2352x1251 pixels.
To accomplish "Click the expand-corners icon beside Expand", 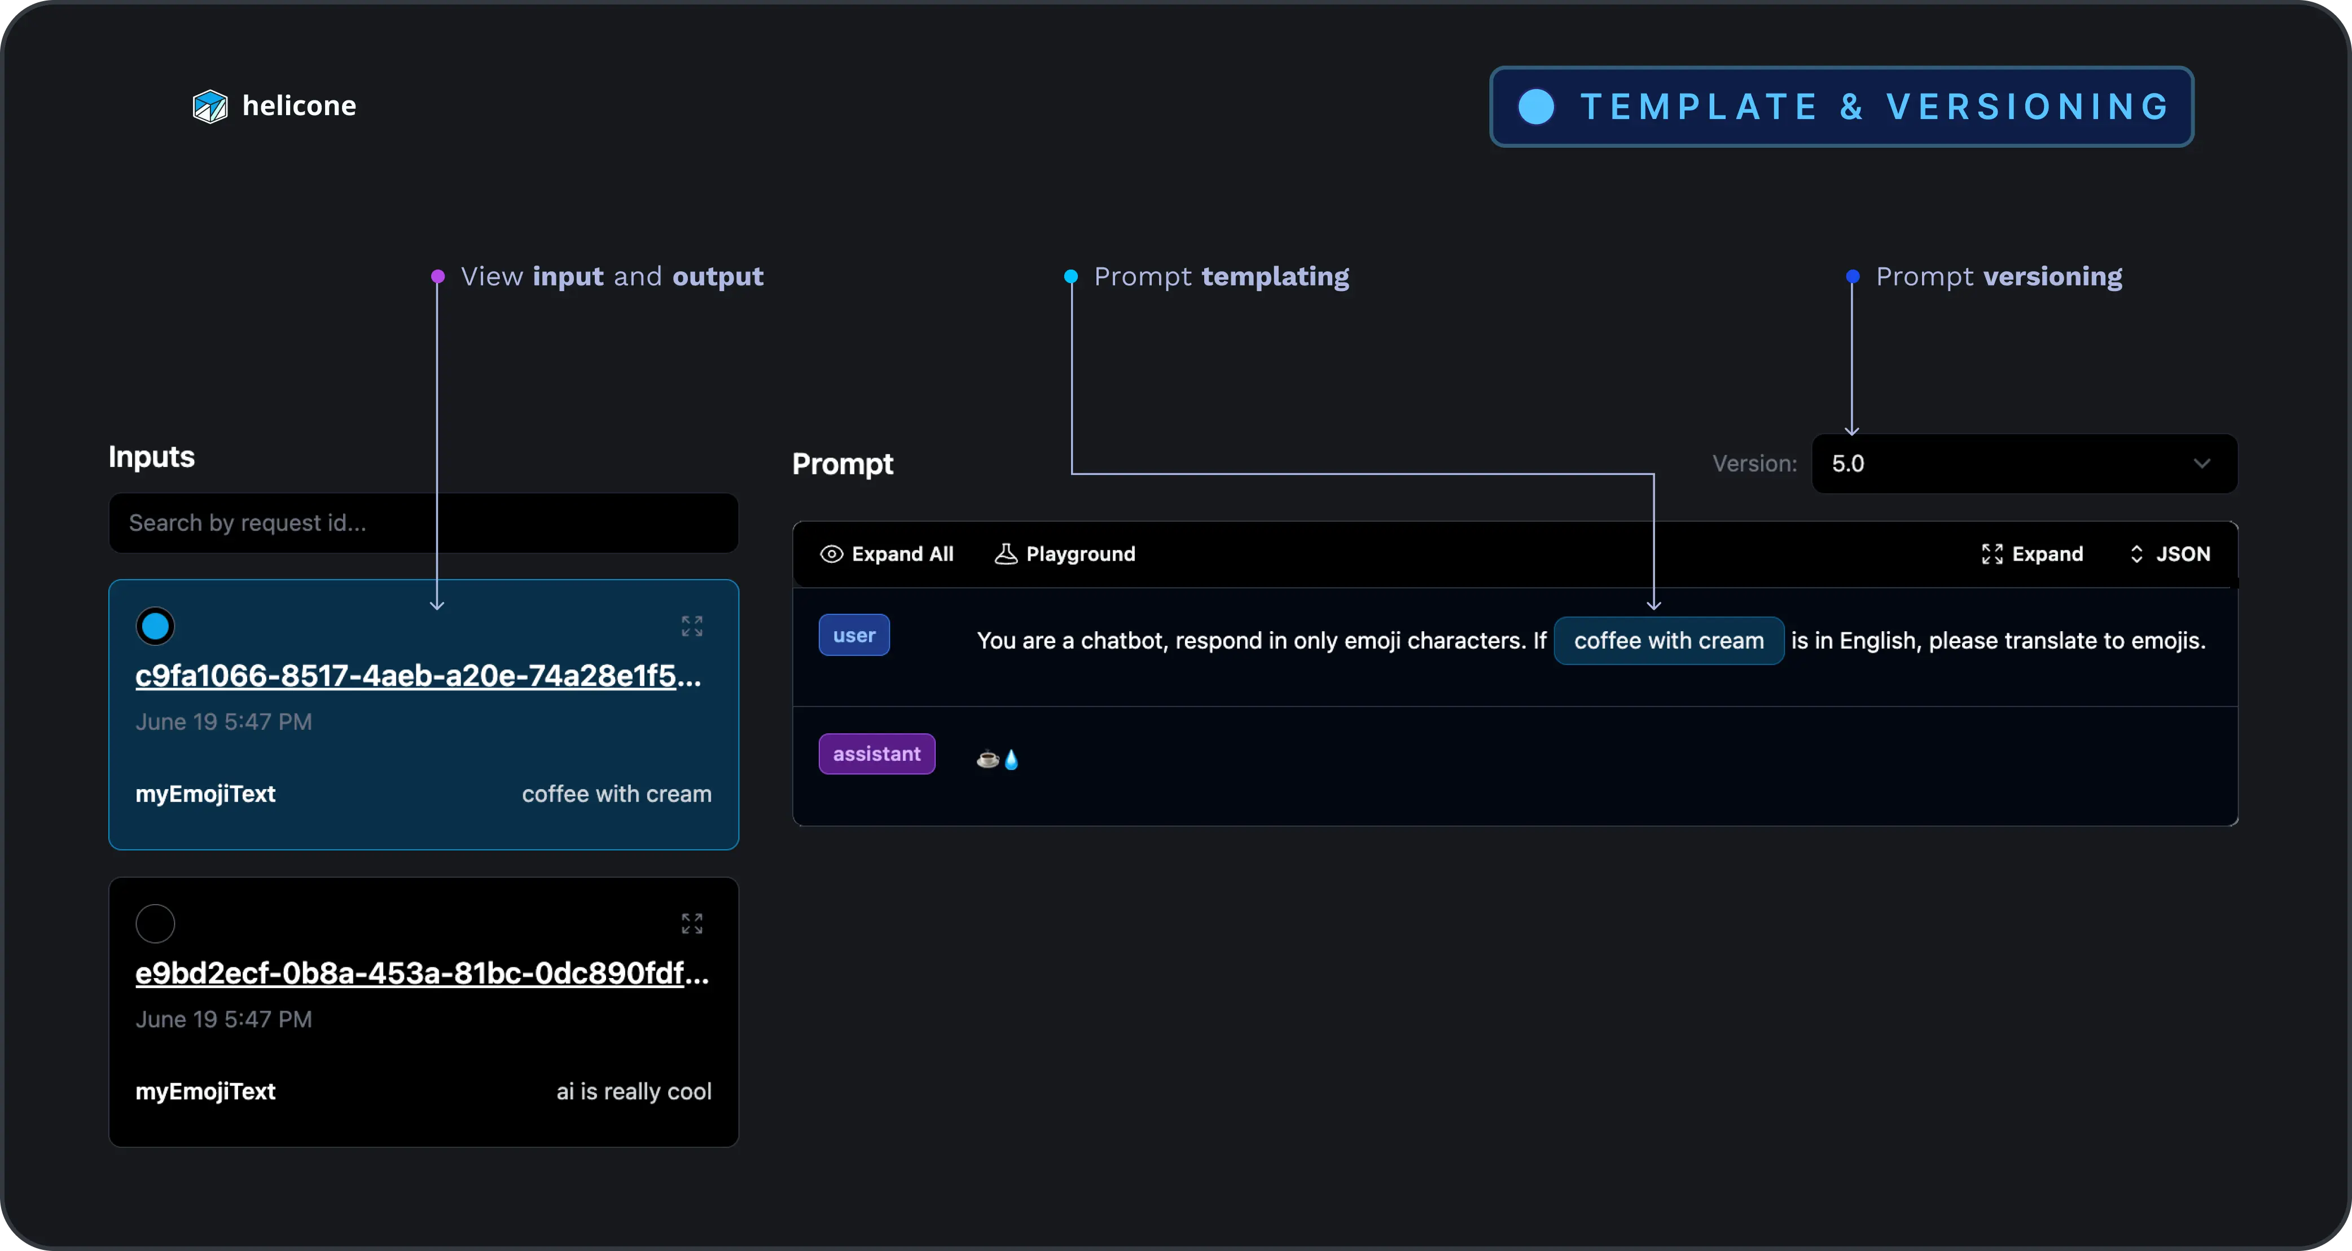I will point(1993,554).
